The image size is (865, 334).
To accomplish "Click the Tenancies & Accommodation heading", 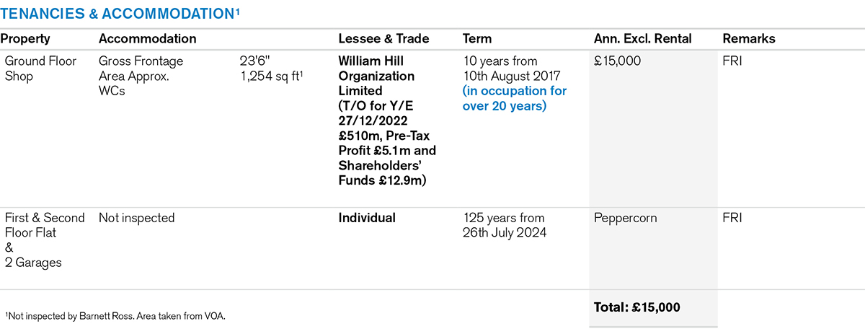I will coord(120,13).
